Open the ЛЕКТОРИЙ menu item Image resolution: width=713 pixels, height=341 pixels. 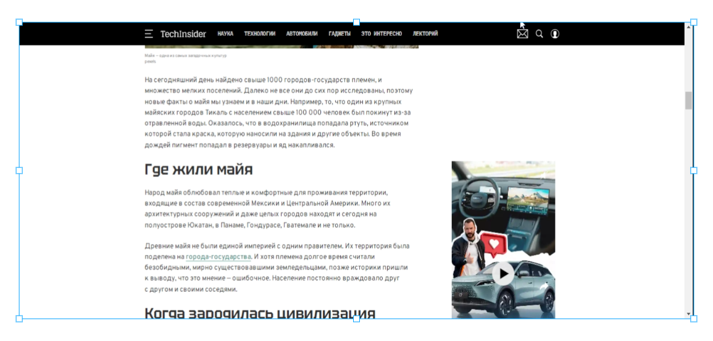(x=425, y=34)
